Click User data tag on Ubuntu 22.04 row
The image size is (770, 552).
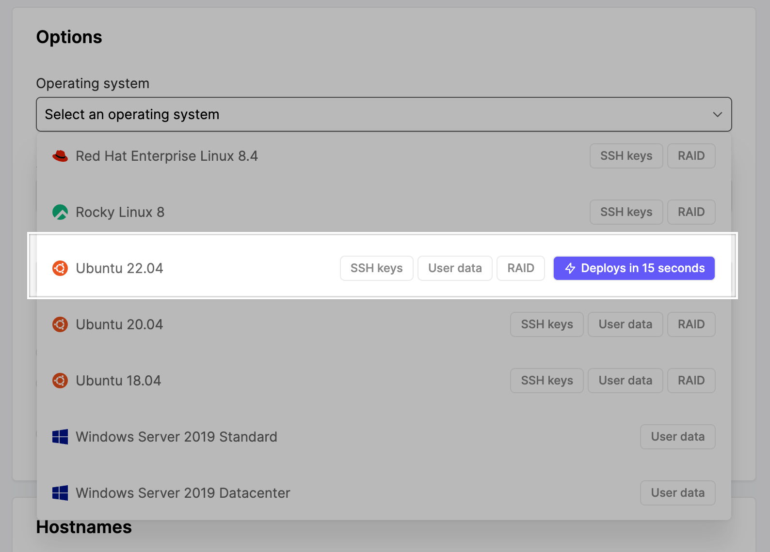pyautogui.click(x=455, y=268)
